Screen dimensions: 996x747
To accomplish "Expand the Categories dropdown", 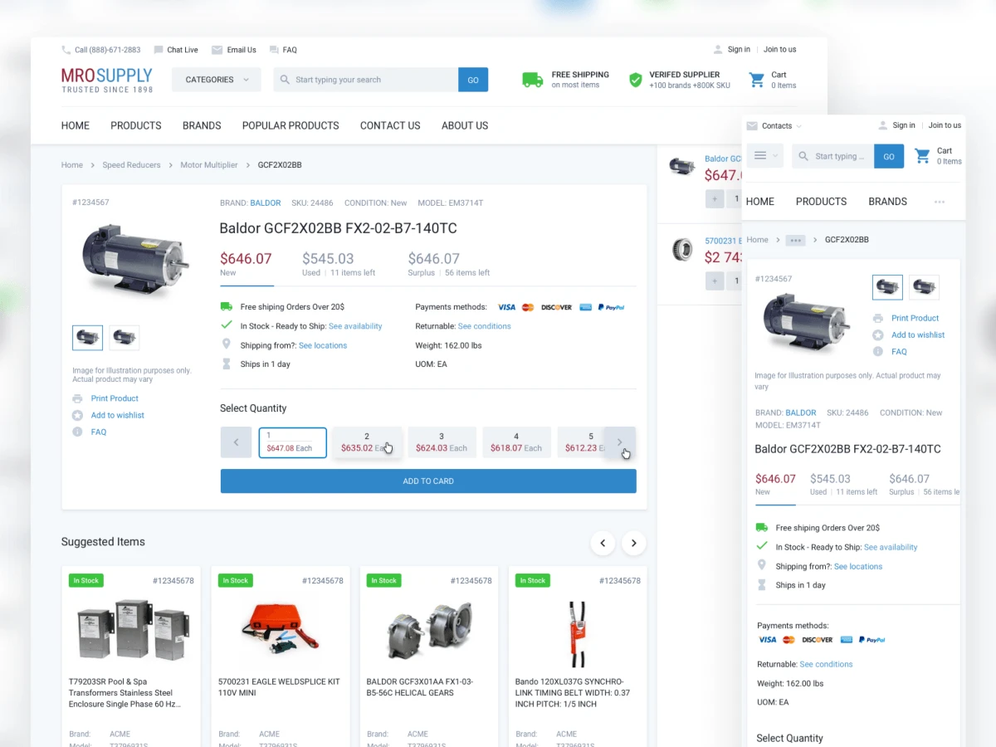I will (x=217, y=80).
